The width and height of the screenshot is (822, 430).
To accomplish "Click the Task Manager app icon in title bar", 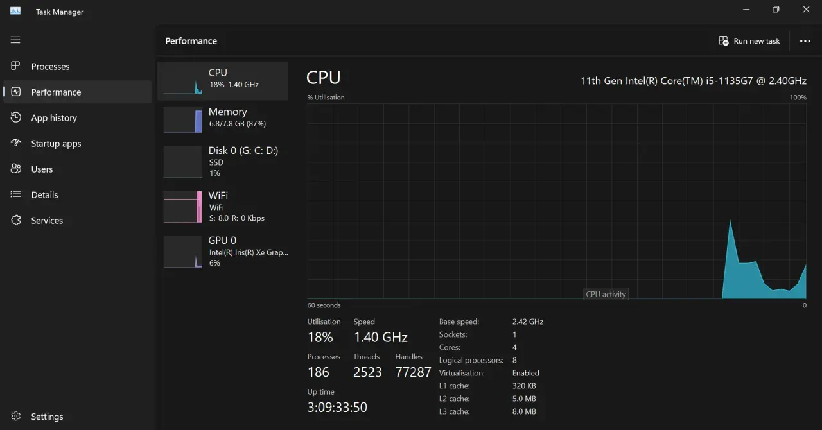I will point(15,11).
